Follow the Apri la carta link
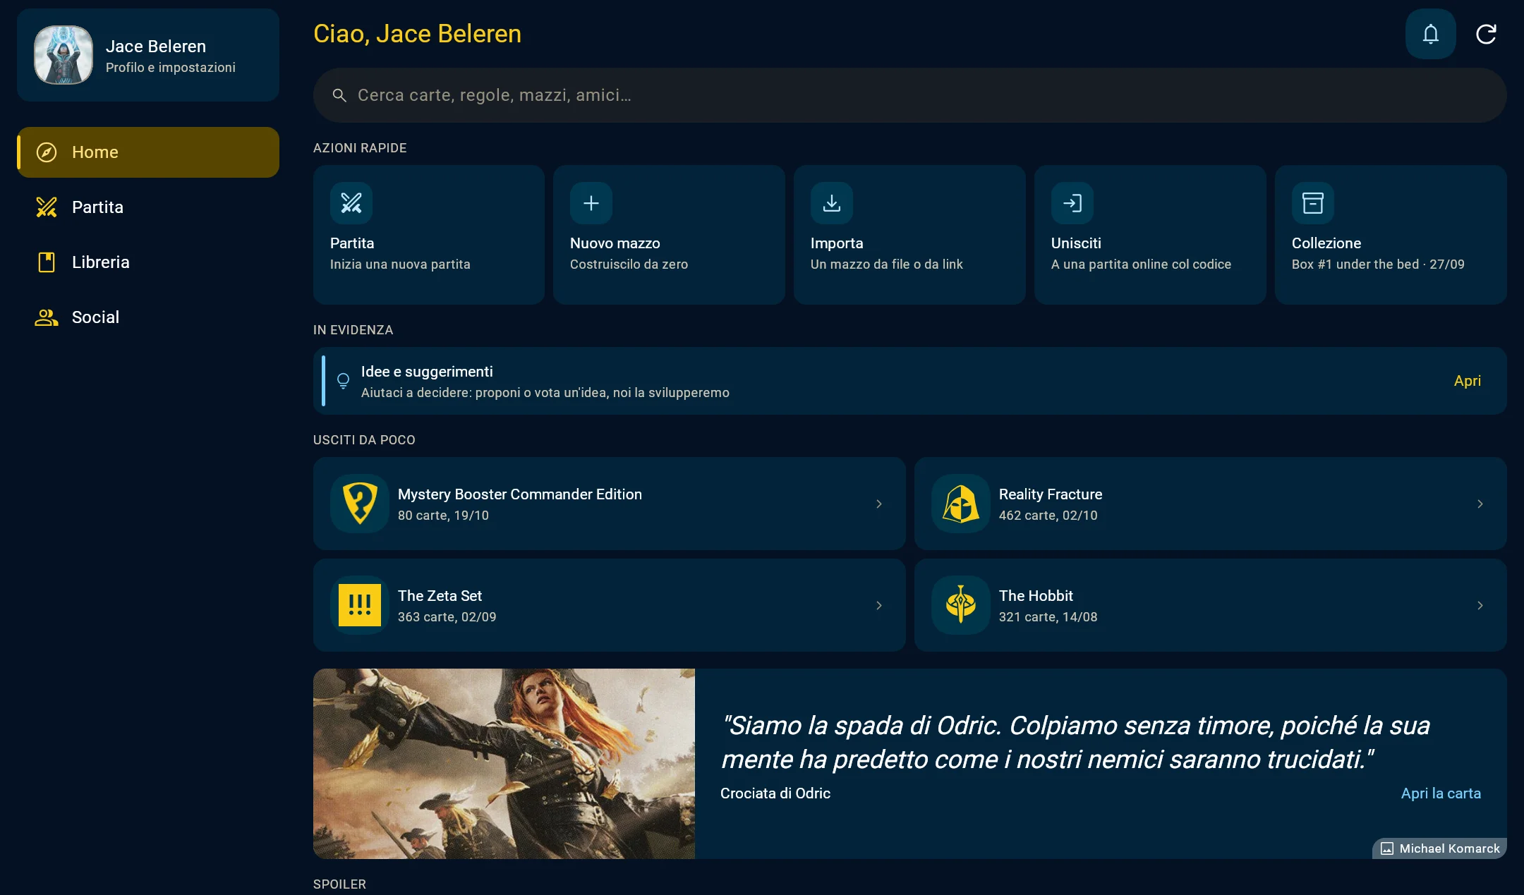Viewport: 1524px width, 895px height. coord(1441,793)
